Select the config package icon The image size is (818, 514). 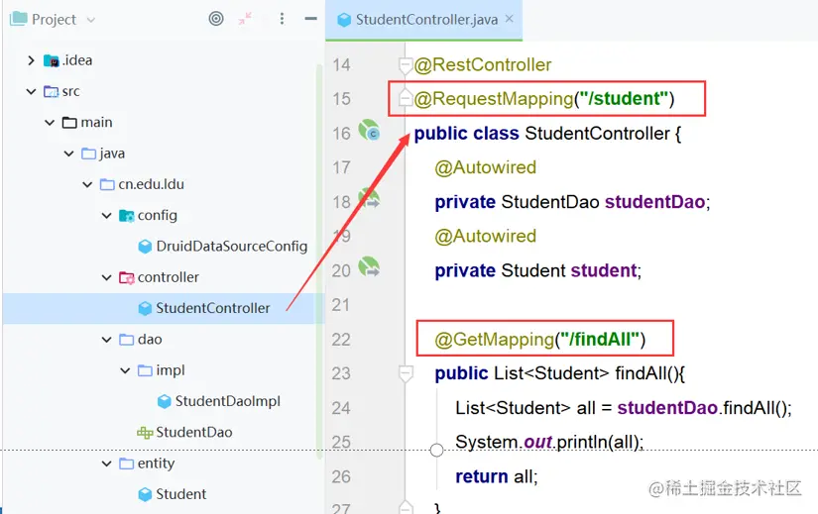tap(127, 216)
